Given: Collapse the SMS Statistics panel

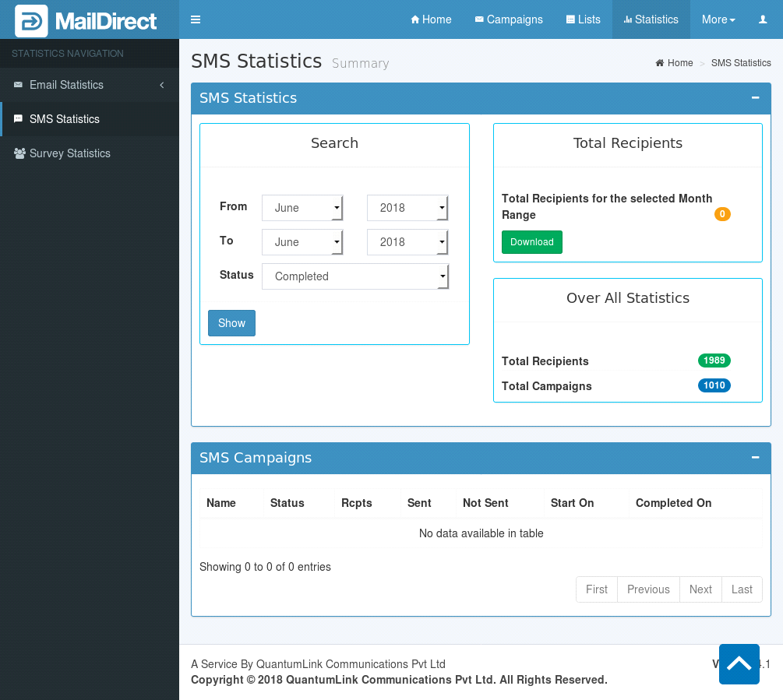Looking at the screenshot, I should click(x=755, y=98).
